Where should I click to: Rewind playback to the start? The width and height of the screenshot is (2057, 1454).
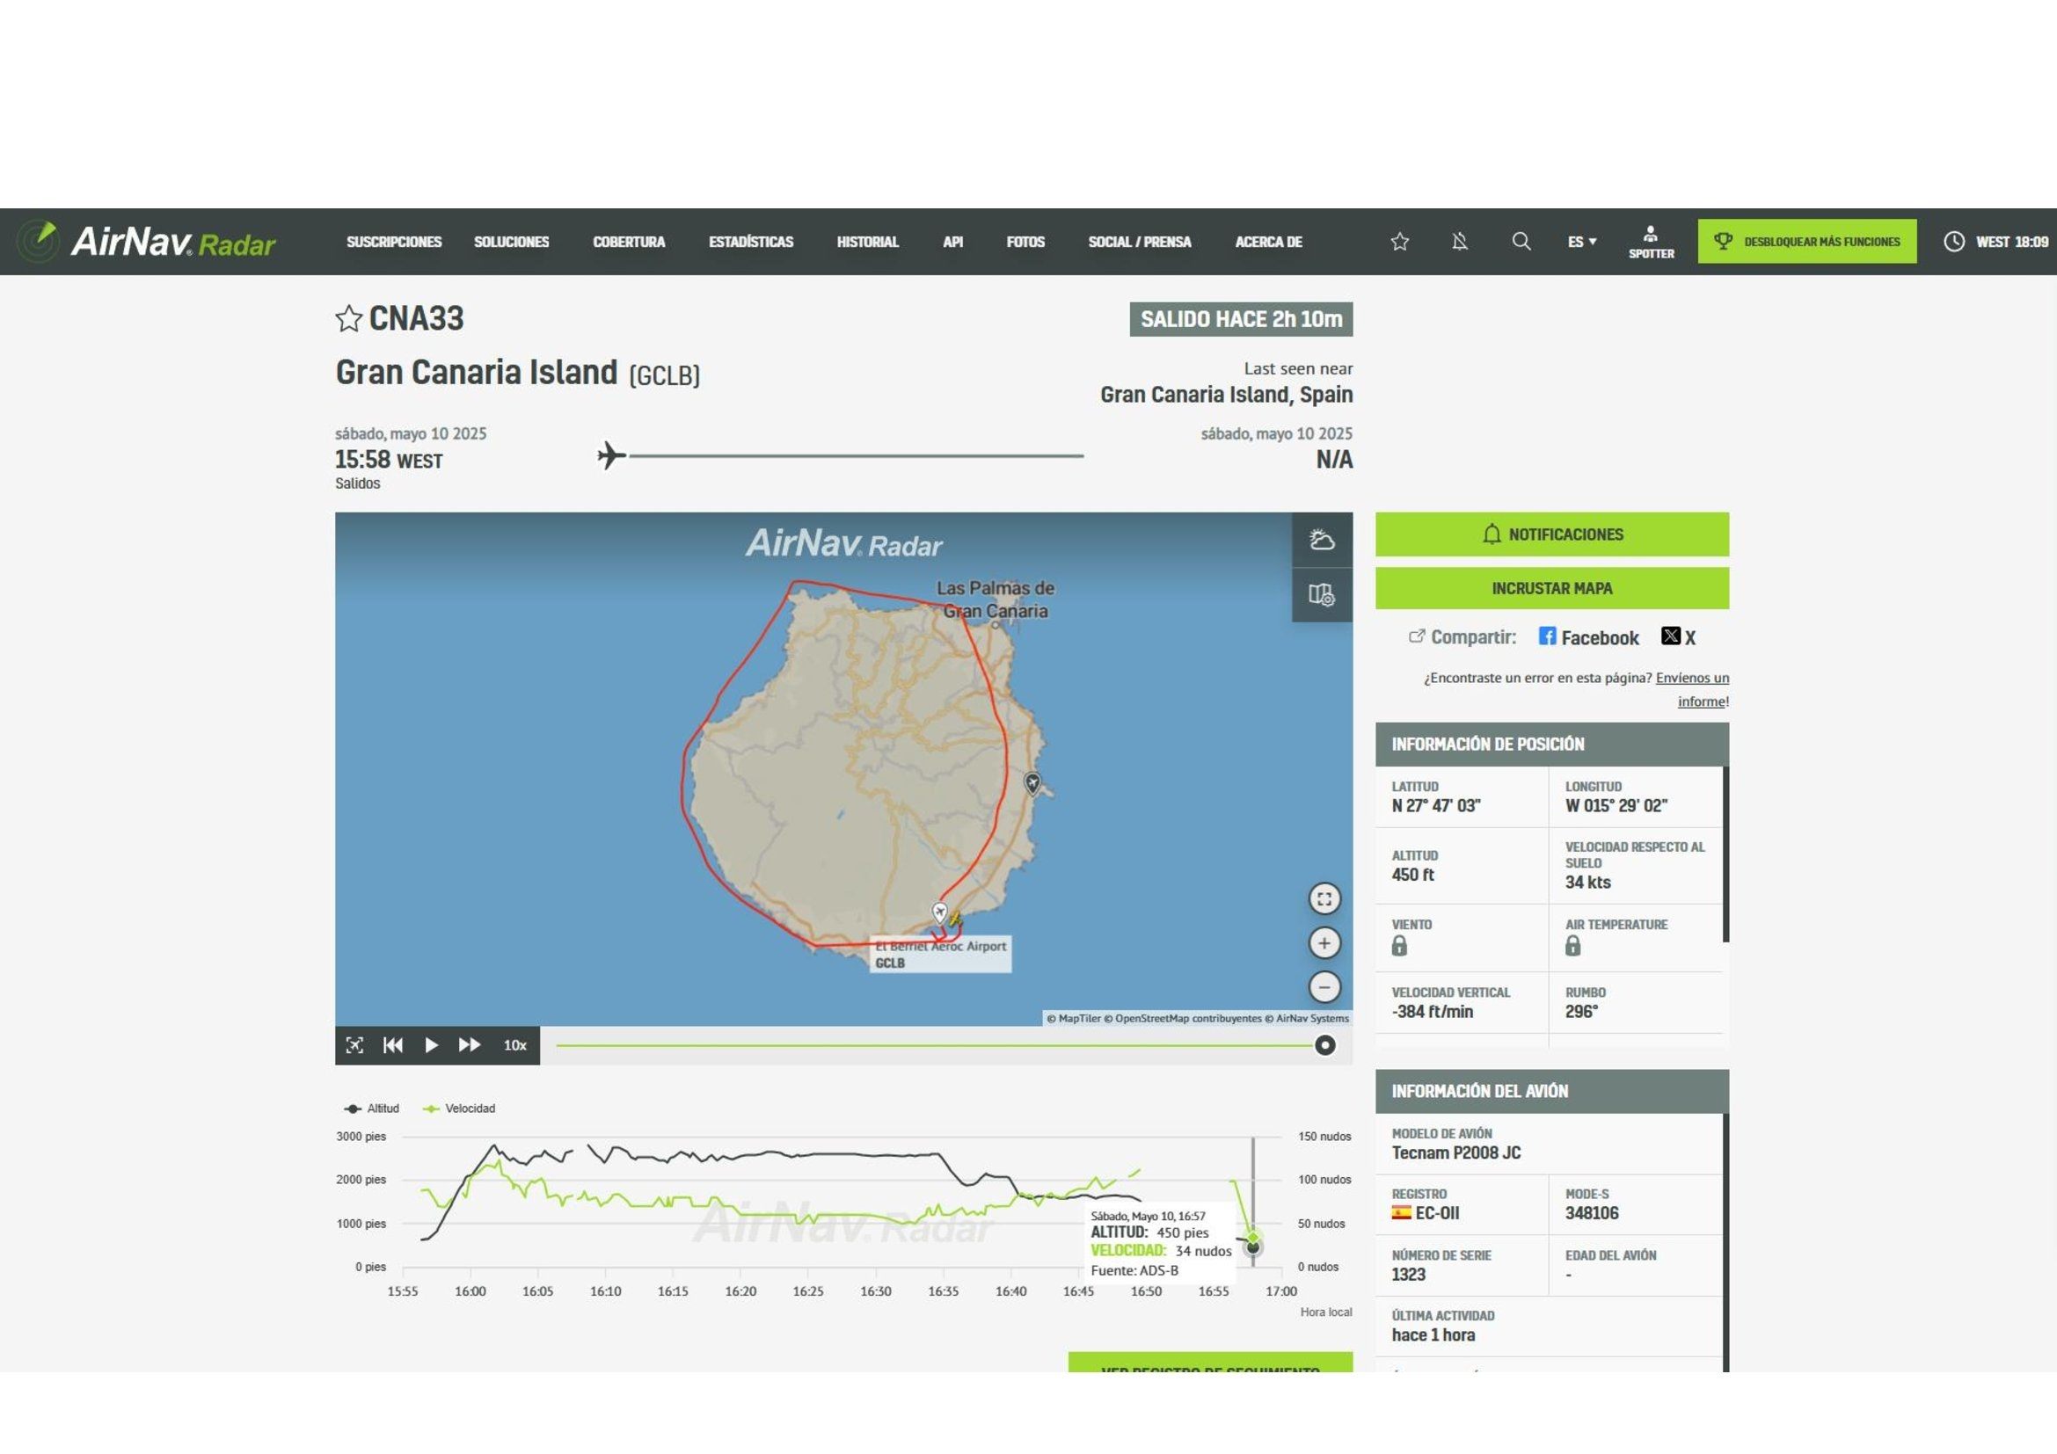(x=392, y=1045)
